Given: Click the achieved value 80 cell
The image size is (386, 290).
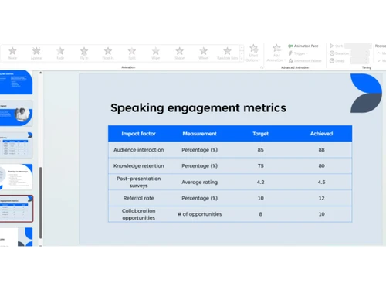Looking at the screenshot, I should click(321, 165).
